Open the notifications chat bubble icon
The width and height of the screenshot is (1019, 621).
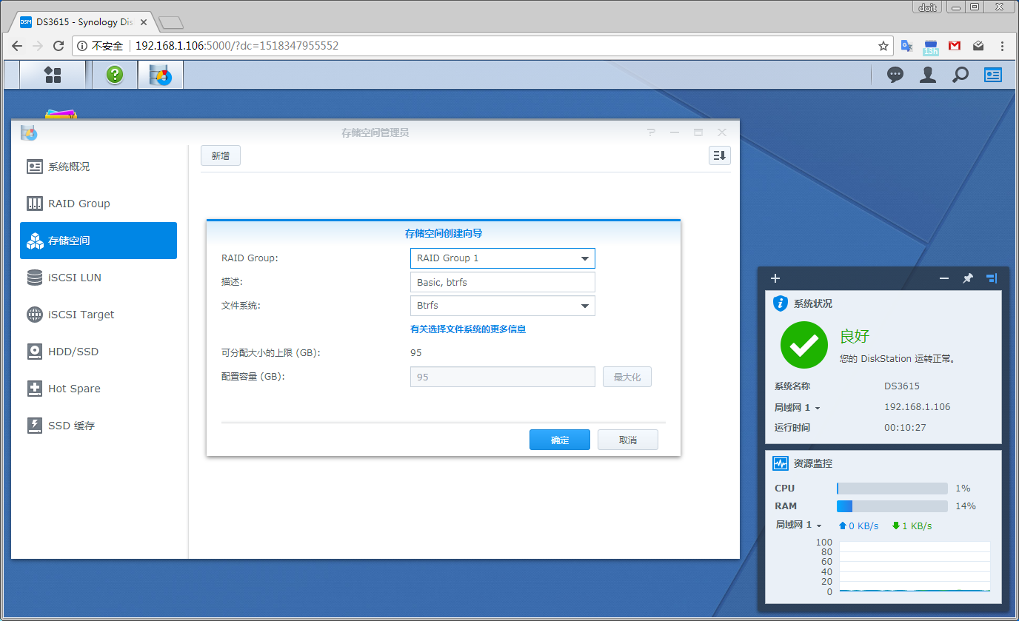tap(895, 74)
